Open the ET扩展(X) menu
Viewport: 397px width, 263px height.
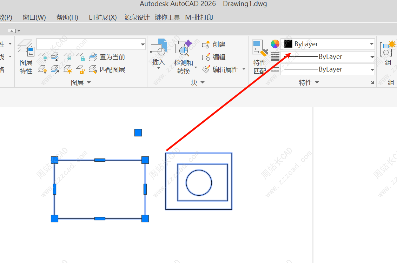tap(102, 17)
